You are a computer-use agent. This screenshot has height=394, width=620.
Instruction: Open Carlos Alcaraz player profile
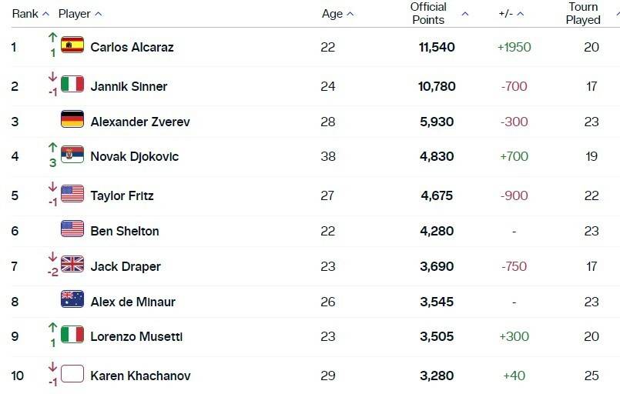[132, 47]
